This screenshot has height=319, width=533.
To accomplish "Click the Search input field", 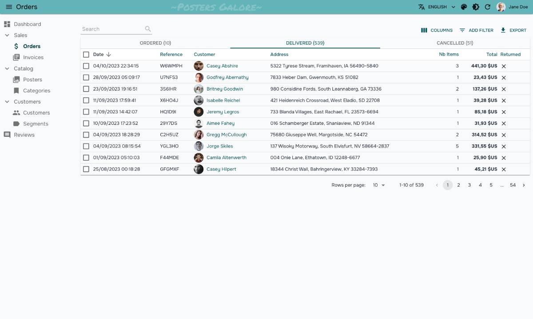I will point(112,29).
